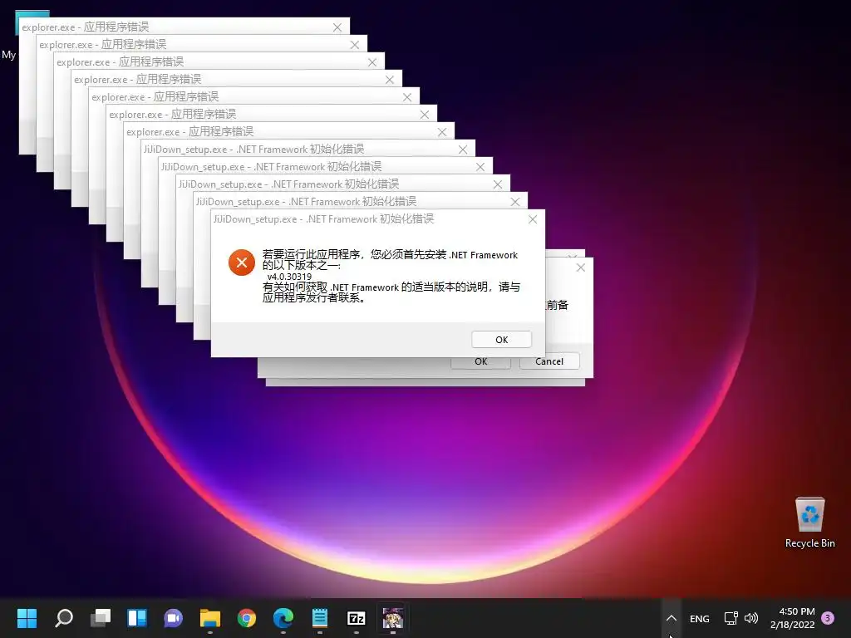Click OK in the .NET Framework error dialog

pyautogui.click(x=501, y=340)
